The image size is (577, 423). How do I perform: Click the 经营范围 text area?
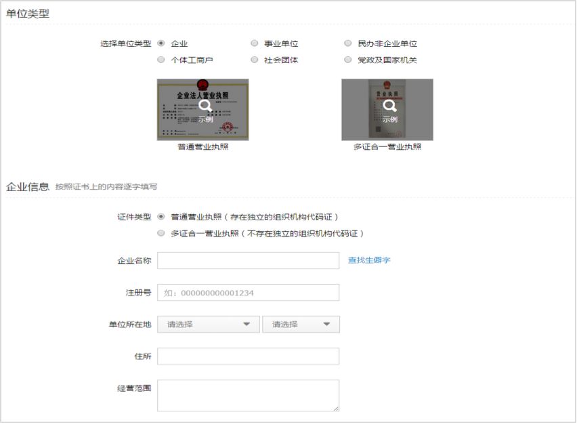click(248, 395)
